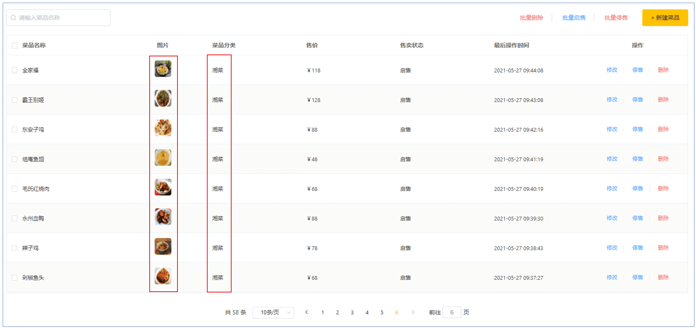
Task: Open the 辣子鸡 dish image
Action: coord(163,246)
